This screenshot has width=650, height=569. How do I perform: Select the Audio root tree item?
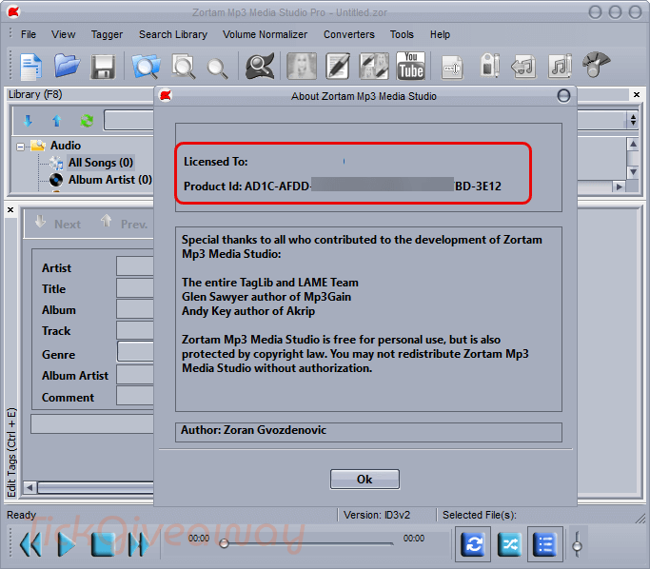(x=66, y=146)
